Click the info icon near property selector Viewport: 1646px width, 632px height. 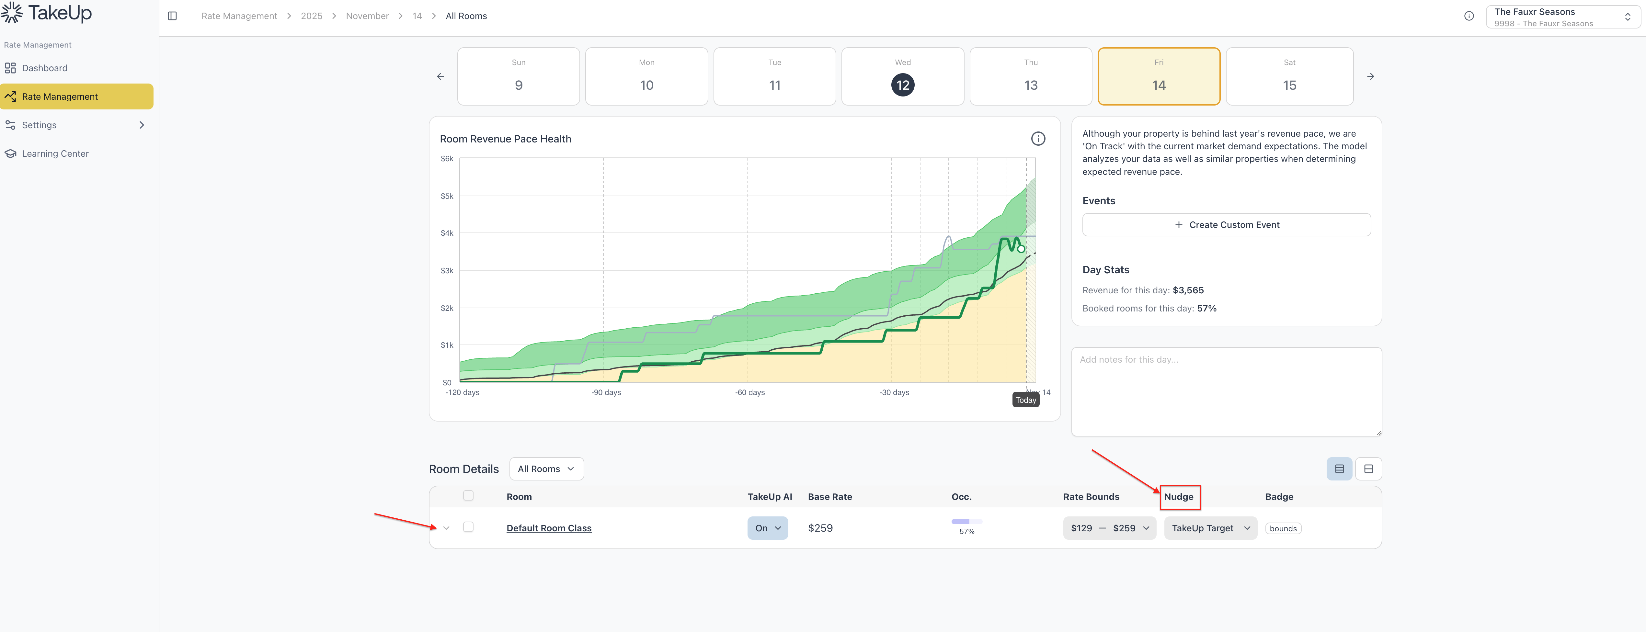(x=1469, y=16)
